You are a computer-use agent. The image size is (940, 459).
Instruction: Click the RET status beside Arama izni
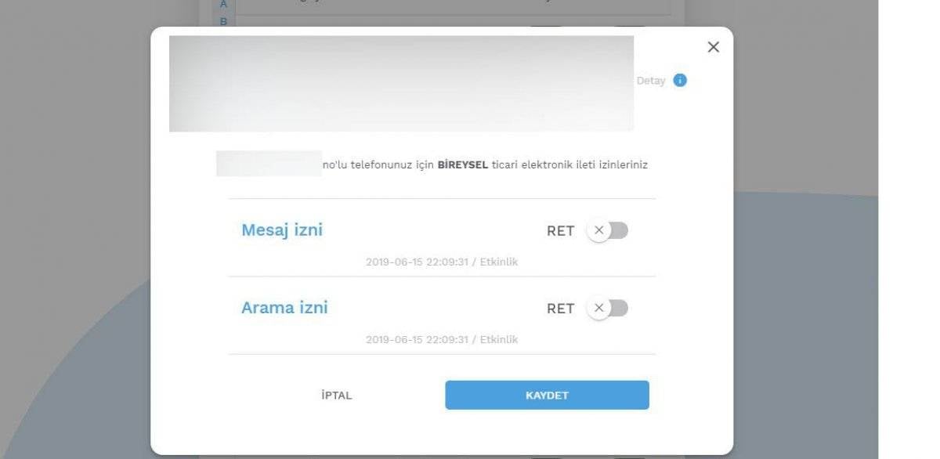pos(560,309)
